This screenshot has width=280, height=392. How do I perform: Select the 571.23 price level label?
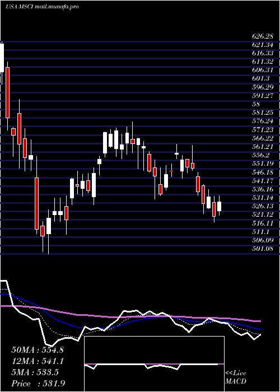263,130
